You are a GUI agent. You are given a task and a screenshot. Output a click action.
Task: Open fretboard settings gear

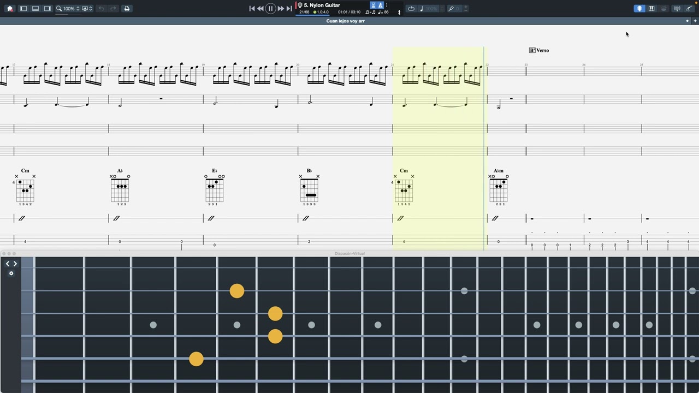tap(11, 273)
